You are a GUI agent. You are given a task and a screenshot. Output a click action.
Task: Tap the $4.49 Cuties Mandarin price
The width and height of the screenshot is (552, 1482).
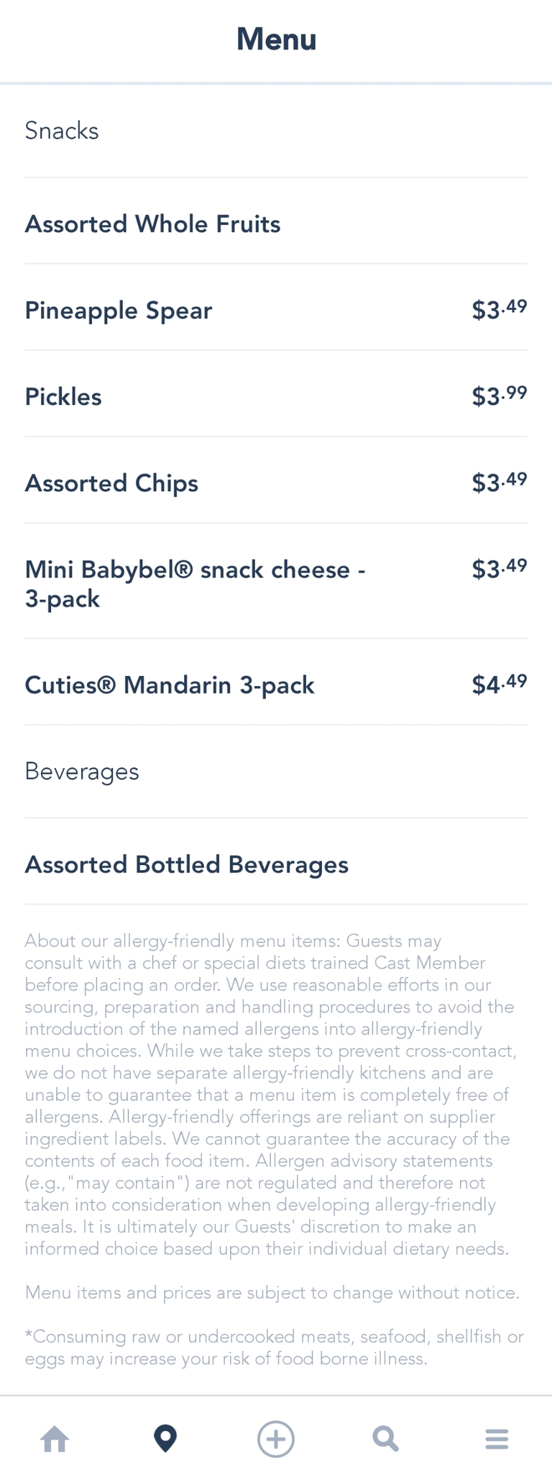499,684
